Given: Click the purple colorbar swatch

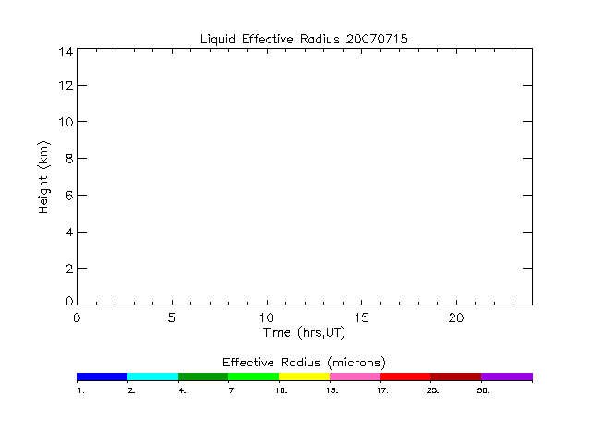Looking at the screenshot, I should pyautogui.click(x=507, y=377).
